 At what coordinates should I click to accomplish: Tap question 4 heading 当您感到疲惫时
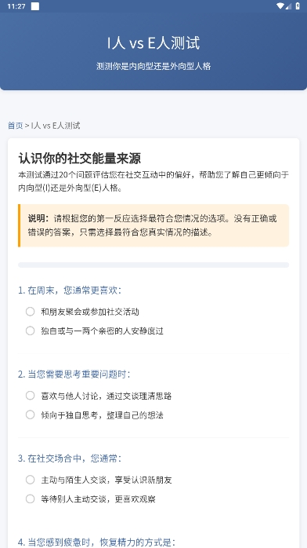point(96,542)
